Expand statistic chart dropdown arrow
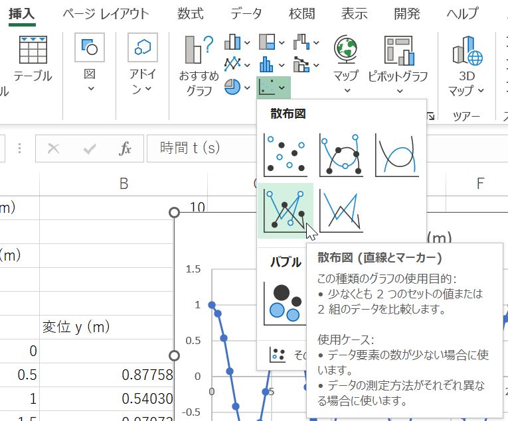Viewport: 508px width, 421px height. coord(282,65)
